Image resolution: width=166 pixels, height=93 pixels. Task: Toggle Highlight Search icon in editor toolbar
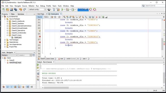(x=73, y=17)
